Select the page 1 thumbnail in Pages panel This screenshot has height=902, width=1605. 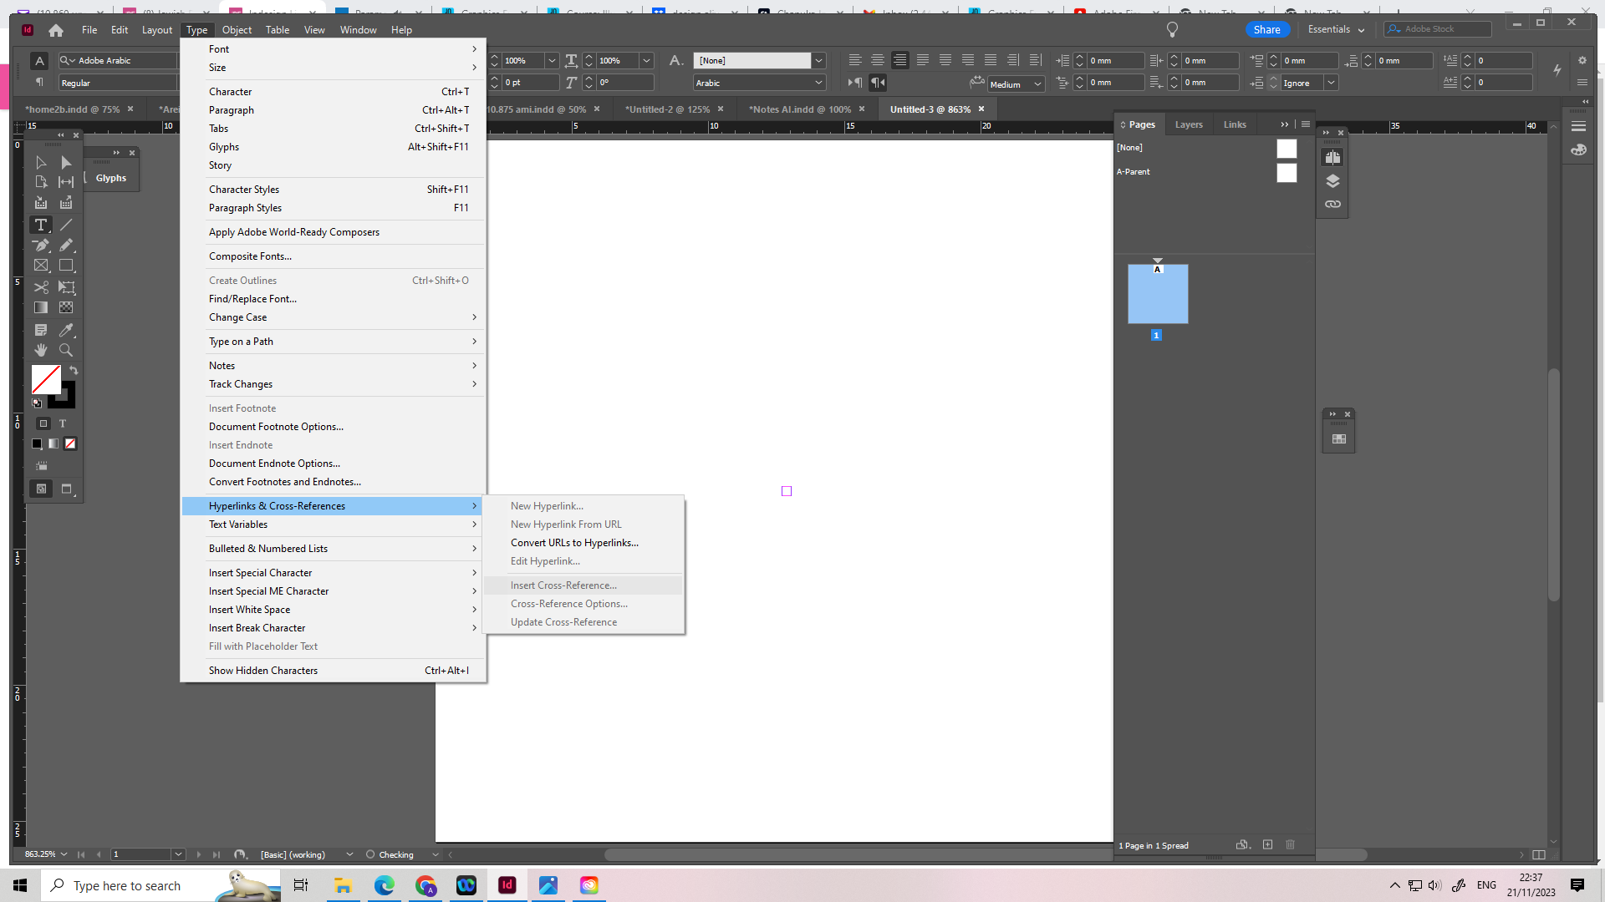[1158, 294]
